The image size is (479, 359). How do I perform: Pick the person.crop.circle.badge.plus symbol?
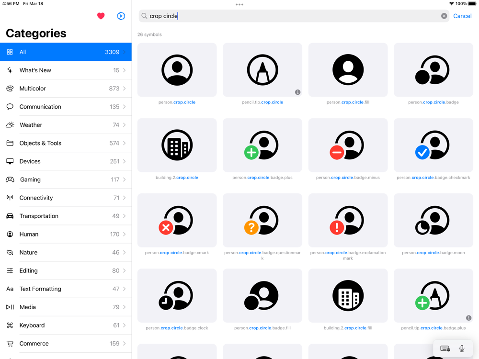[x=262, y=145]
